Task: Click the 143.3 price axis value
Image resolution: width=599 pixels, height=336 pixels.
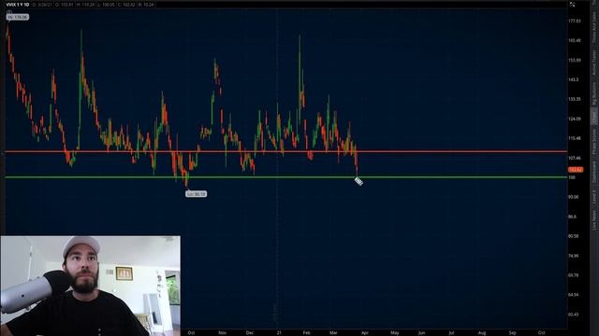Action: tap(574, 79)
